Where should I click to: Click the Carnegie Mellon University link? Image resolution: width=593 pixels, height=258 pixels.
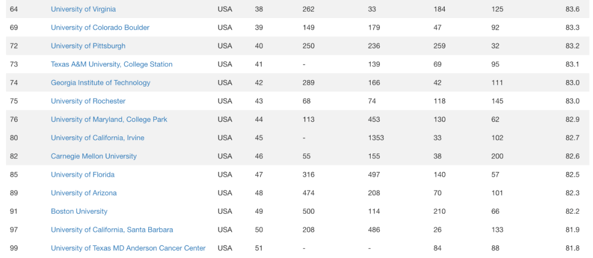[x=94, y=156]
